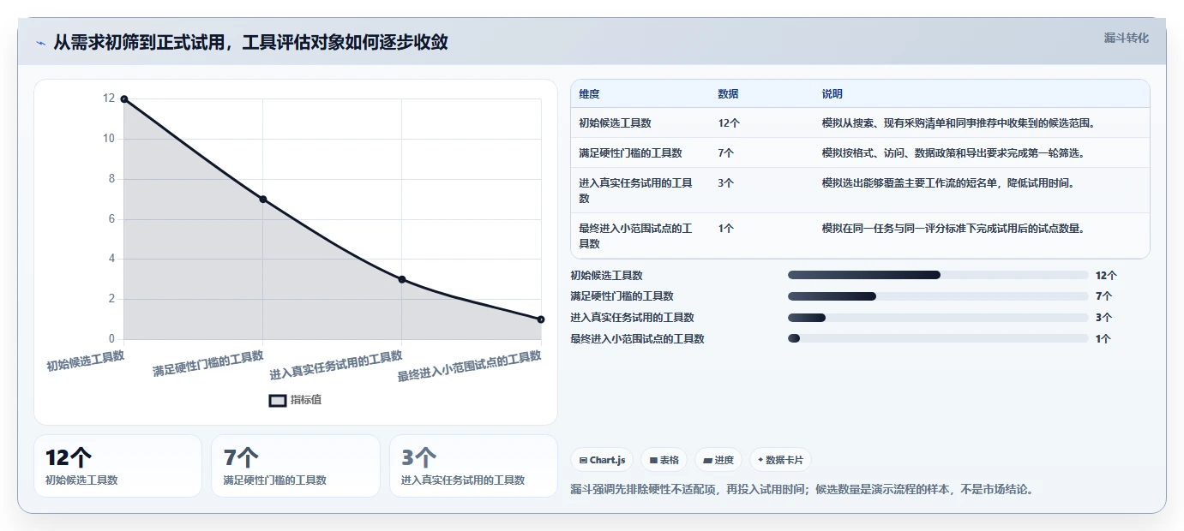Click the description starting 模拟从搜索
1184x531 pixels.
pyautogui.click(x=959, y=123)
